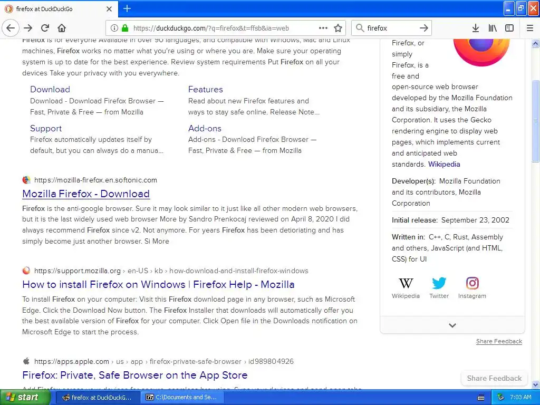Click the 'Written in:' label text
Screen dimensions: 540x405
409,237
